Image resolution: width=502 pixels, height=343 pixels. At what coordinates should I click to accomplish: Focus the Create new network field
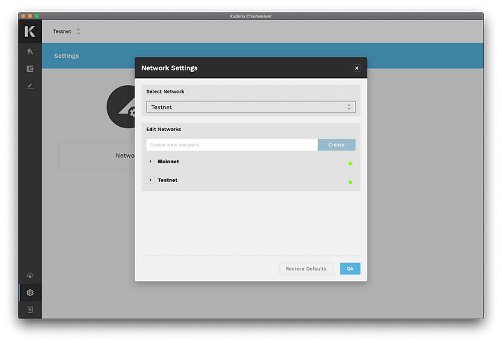tap(231, 145)
